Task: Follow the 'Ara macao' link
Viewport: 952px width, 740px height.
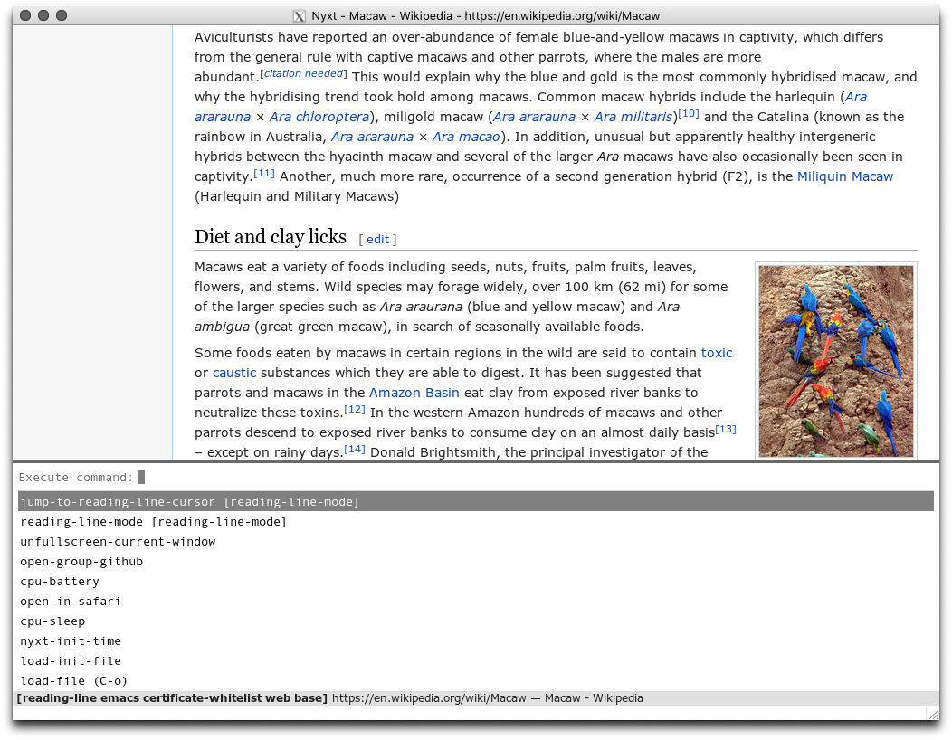Action: point(466,137)
